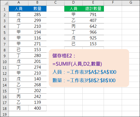The image size is (140, 117).
Task: Select total cell showing 791
Action: tap(93, 14)
